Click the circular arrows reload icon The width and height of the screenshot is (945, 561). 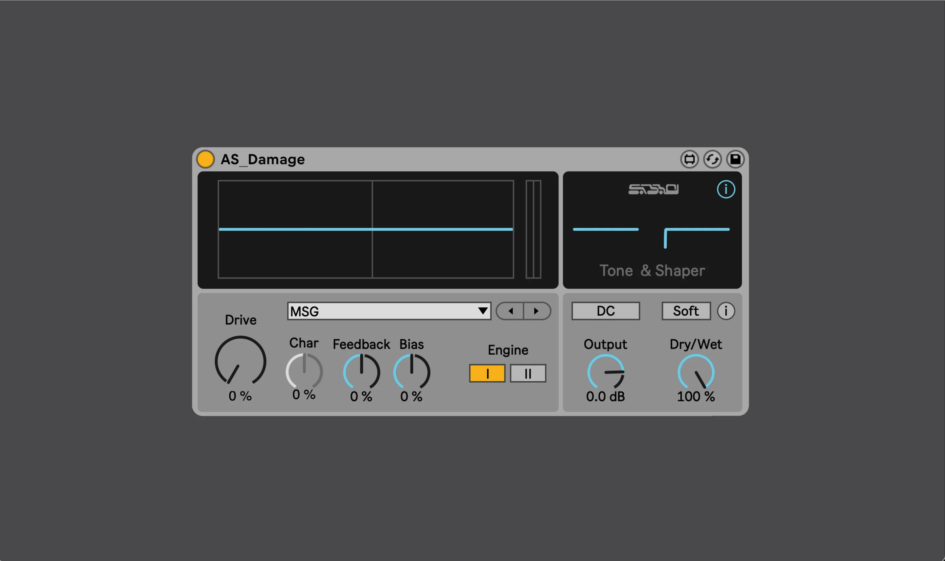pyautogui.click(x=712, y=159)
